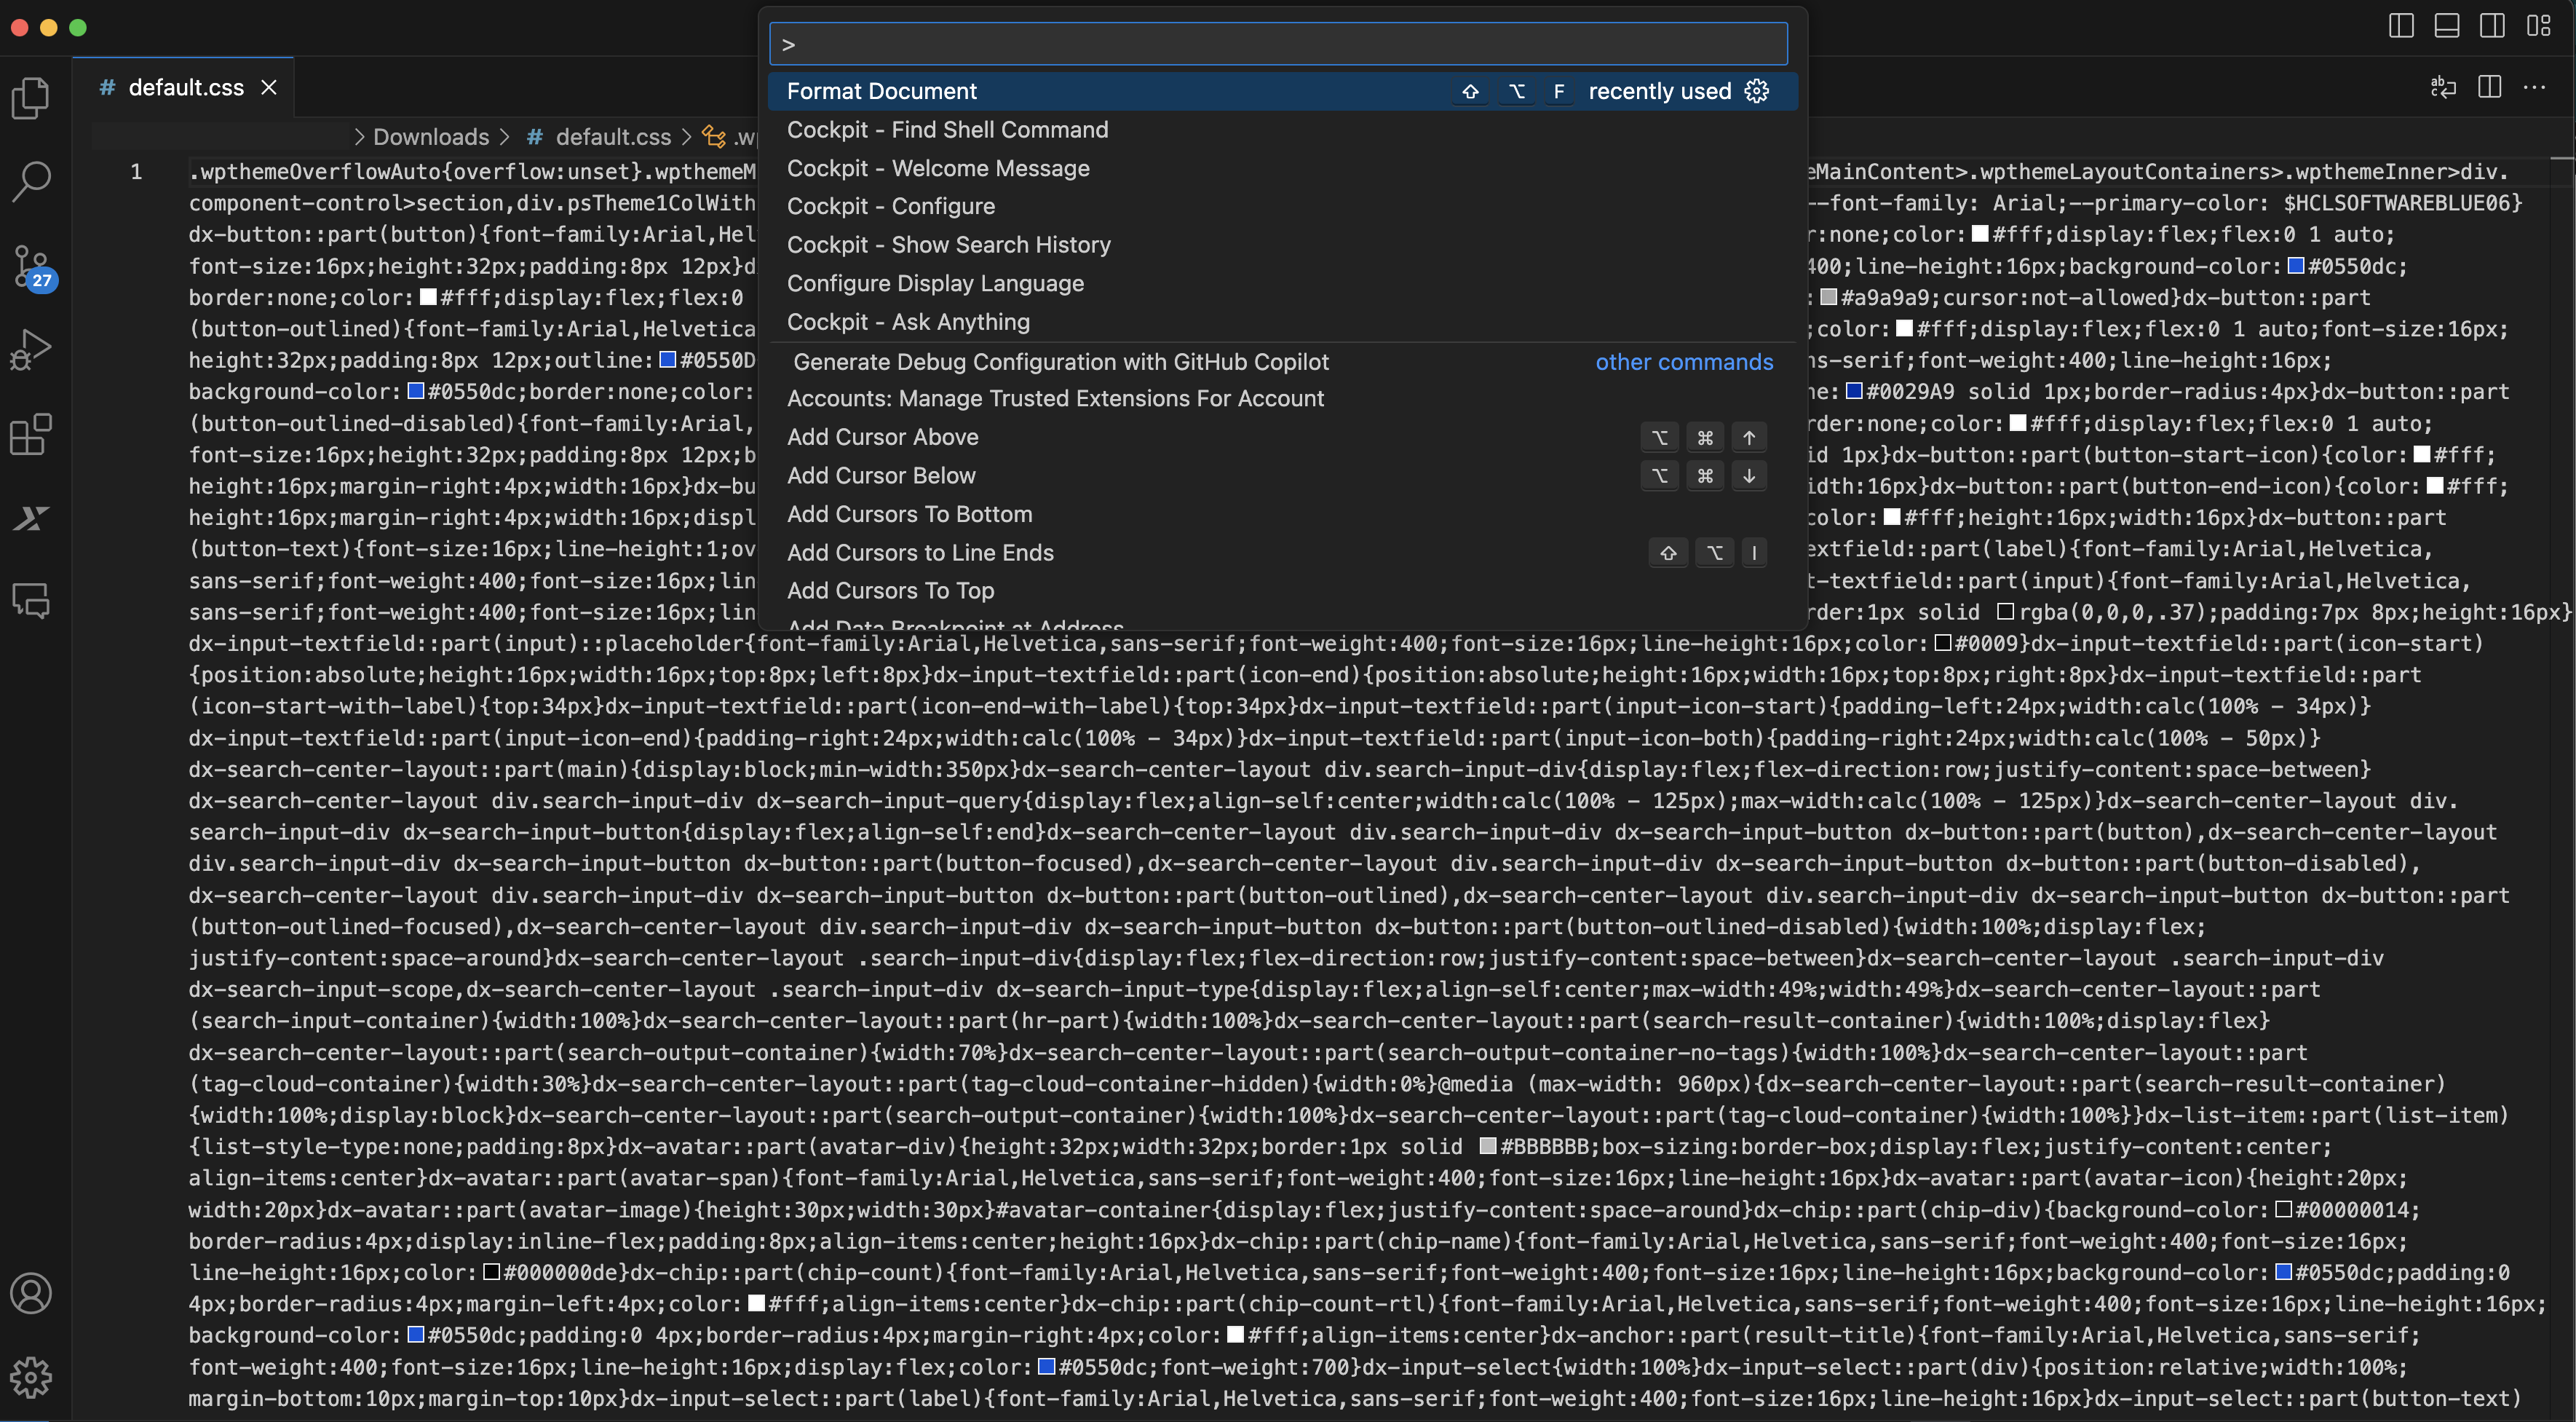Screen dimensions: 2576x1422
Task: Open the Manage gear at the bottom left
Action: [x=30, y=1377]
